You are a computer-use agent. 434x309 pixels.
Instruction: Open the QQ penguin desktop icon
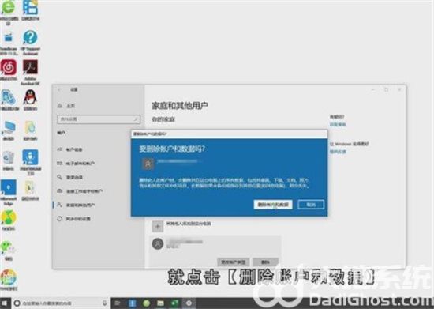click(x=30, y=97)
